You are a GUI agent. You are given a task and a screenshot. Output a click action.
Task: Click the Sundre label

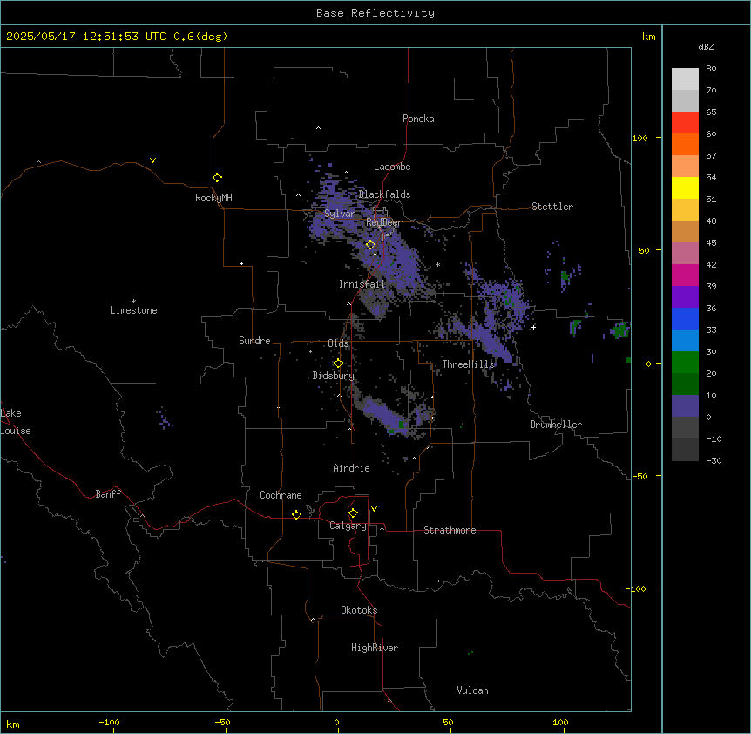pos(254,341)
